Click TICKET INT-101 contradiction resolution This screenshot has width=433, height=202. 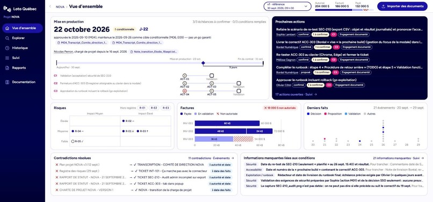pos(170,171)
